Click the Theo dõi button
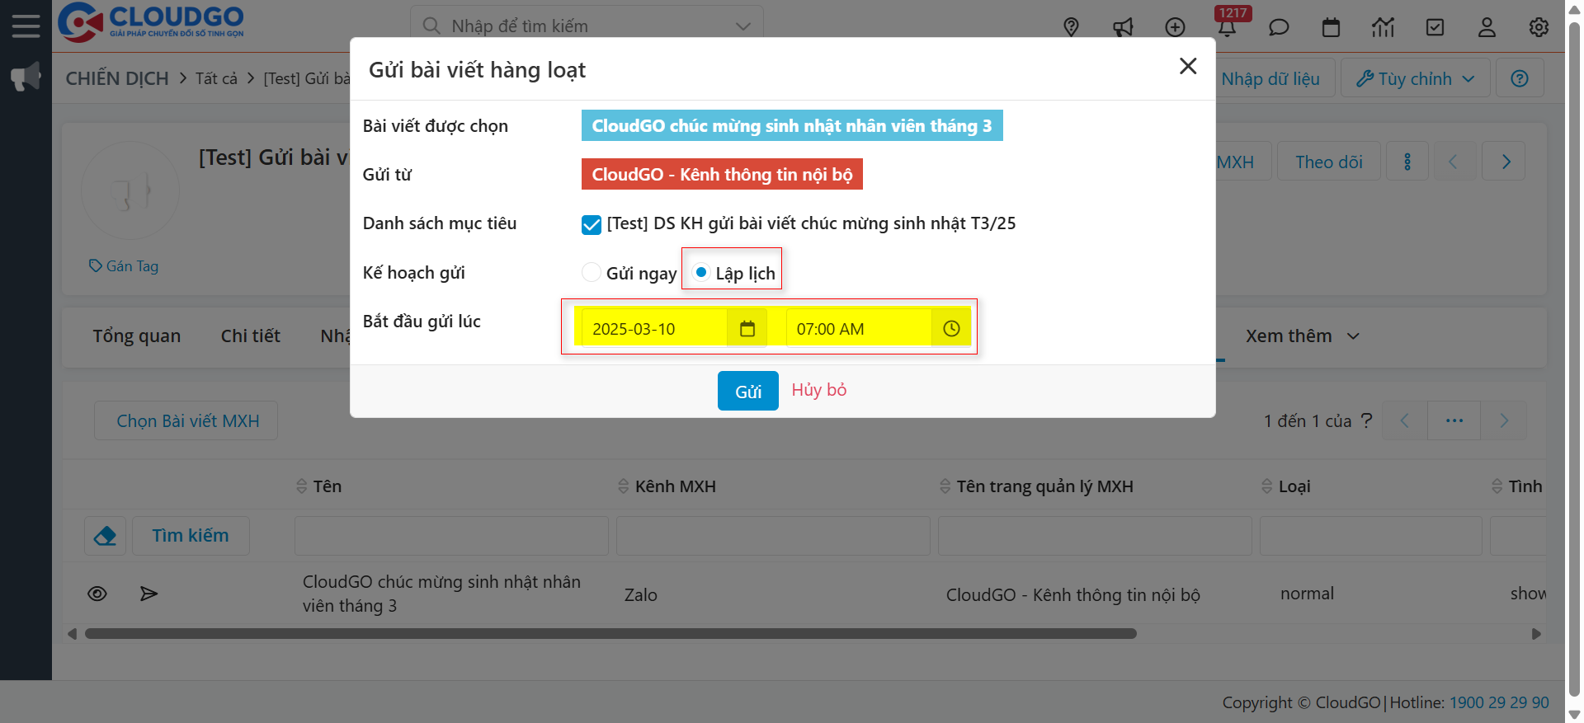Viewport: 1584px width, 723px height. pyautogui.click(x=1329, y=162)
